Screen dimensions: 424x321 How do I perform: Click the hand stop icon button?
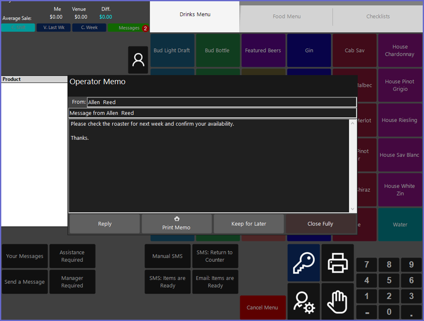(x=337, y=301)
